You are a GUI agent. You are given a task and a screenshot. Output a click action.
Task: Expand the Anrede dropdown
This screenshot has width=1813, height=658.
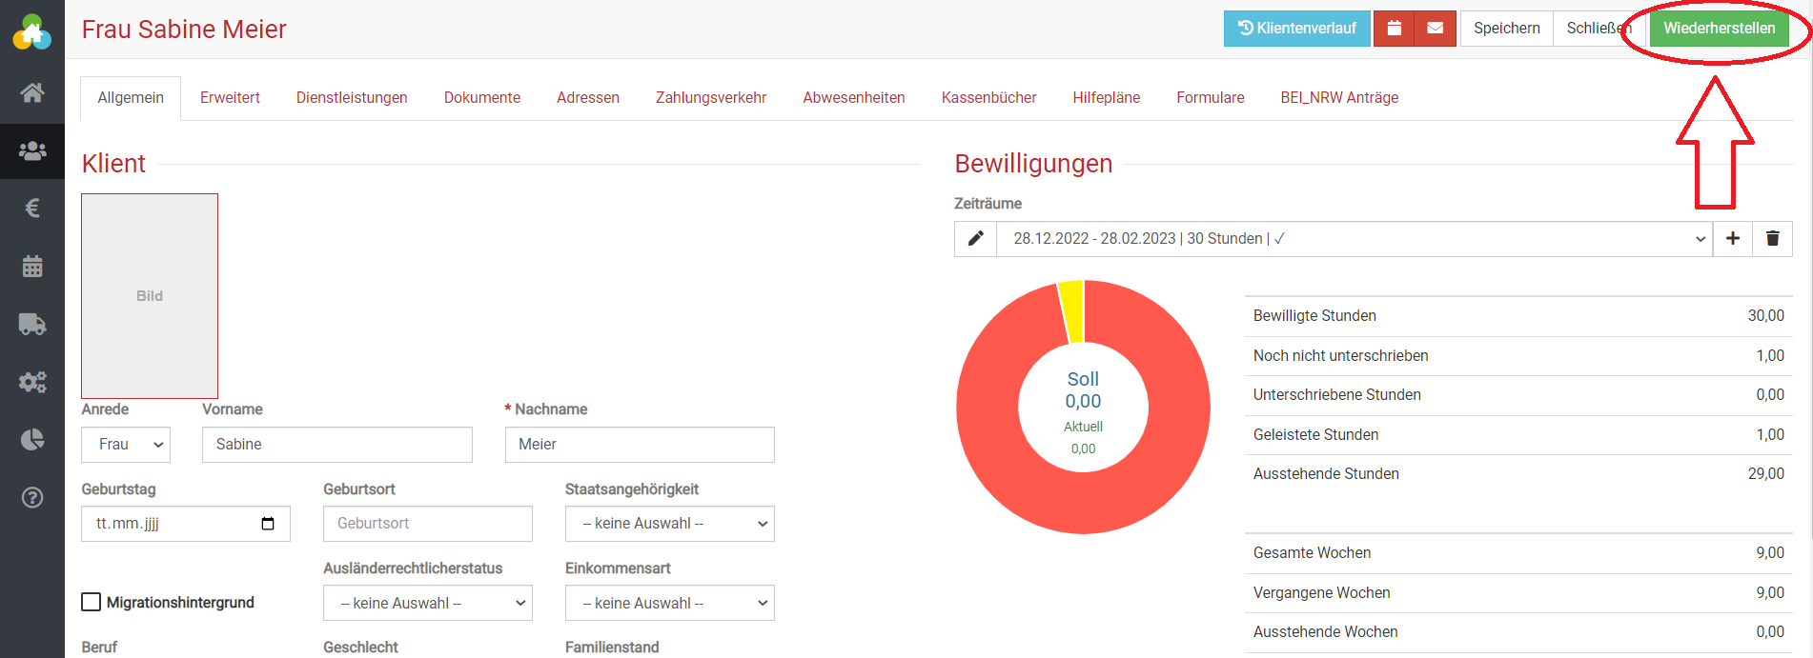click(126, 445)
